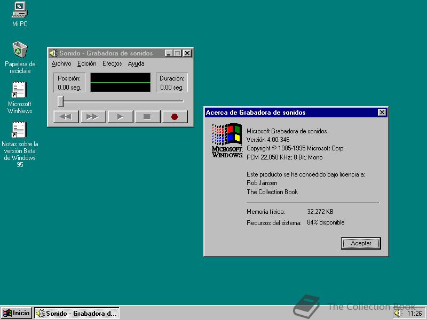
Task: Start recording with the red record button
Action: (x=175, y=117)
